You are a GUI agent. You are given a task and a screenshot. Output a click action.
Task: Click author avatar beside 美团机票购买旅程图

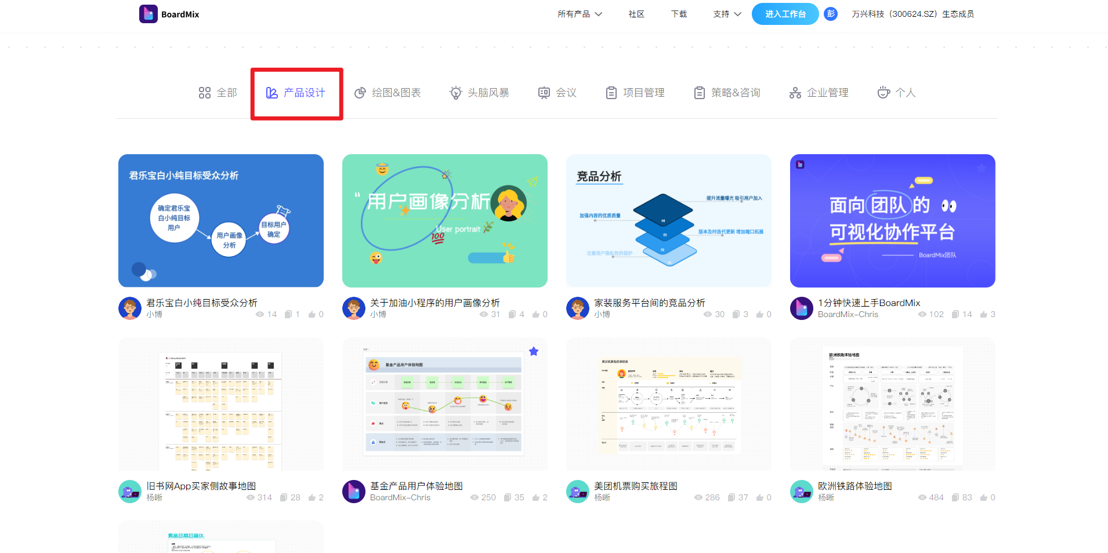click(x=578, y=492)
